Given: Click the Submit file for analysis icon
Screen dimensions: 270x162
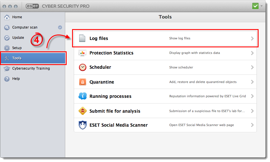Looking at the screenshot, I should [x=82, y=111].
